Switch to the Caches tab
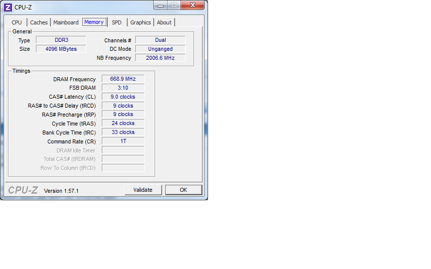Viewport: 431px width, 269px height. (39, 22)
